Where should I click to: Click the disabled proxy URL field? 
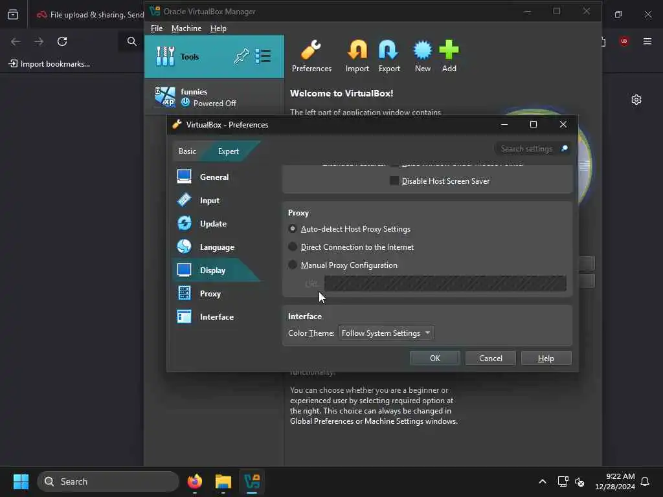coord(445,283)
